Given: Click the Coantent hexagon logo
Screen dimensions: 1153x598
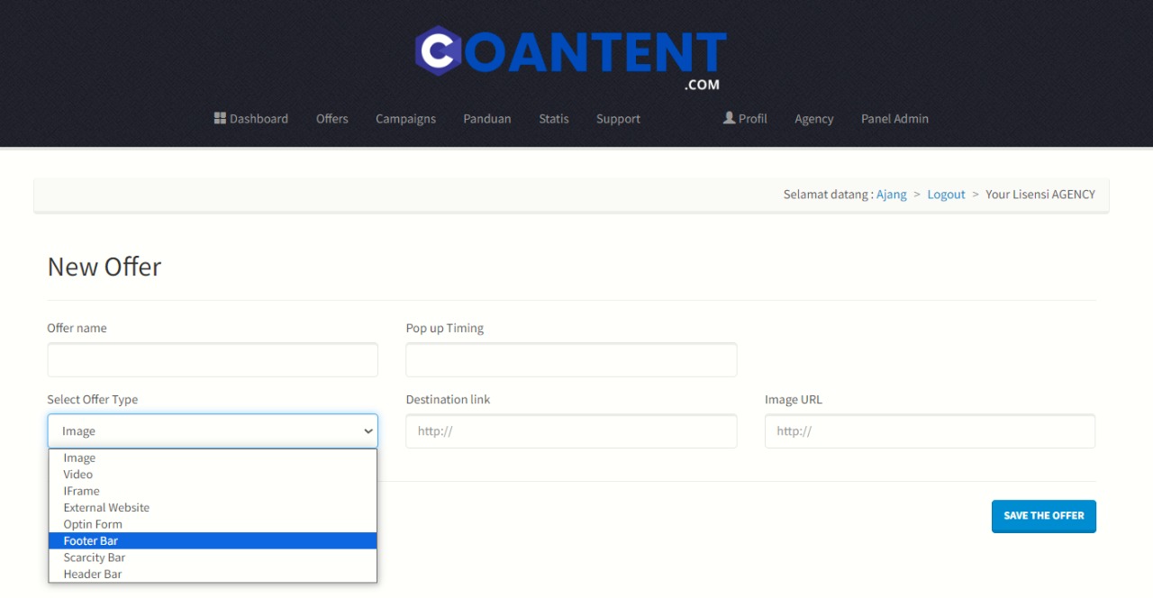Looking at the screenshot, I should point(439,50).
